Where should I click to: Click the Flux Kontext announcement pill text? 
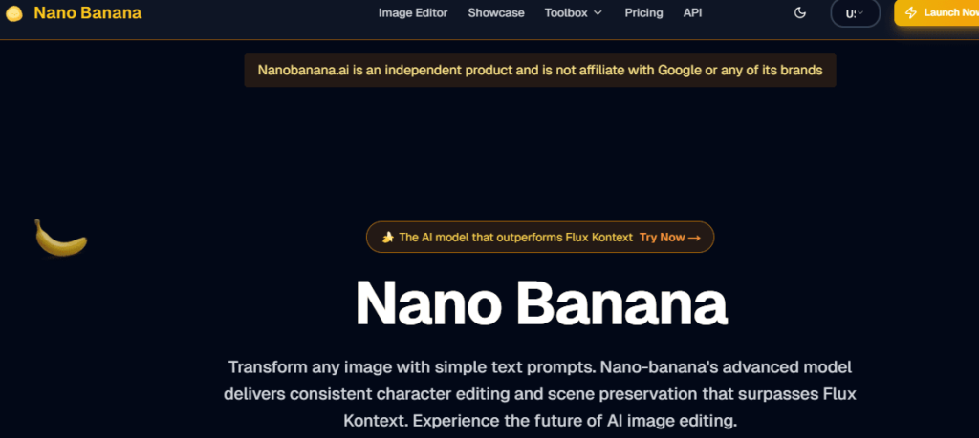[x=515, y=238]
